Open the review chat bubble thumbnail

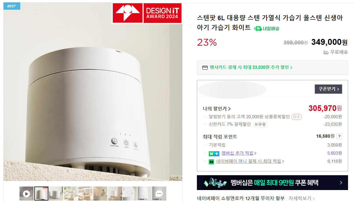click(x=159, y=194)
